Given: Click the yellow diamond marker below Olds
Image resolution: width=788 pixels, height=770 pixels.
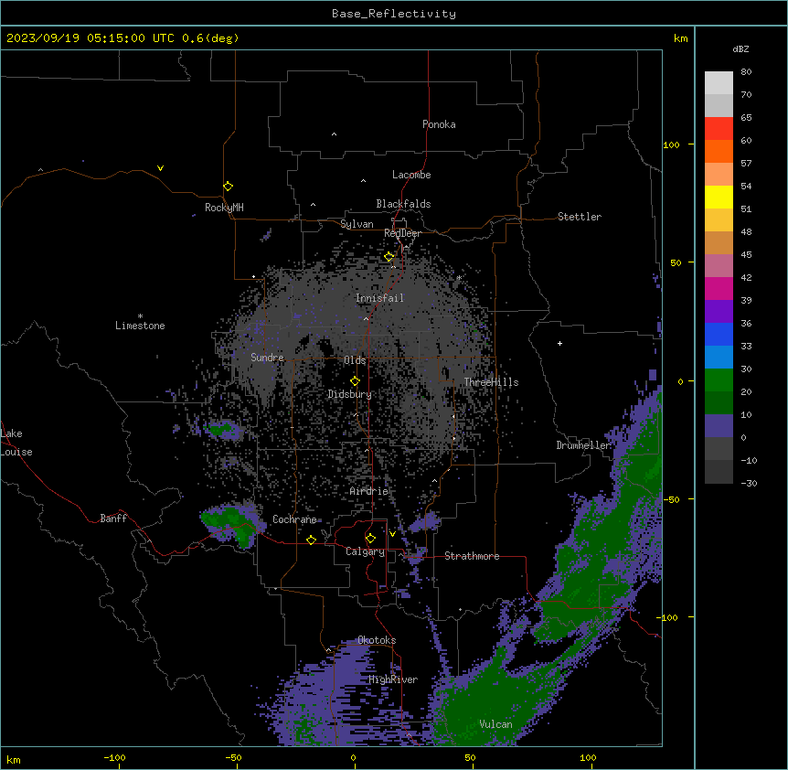Looking at the screenshot, I should [x=355, y=380].
